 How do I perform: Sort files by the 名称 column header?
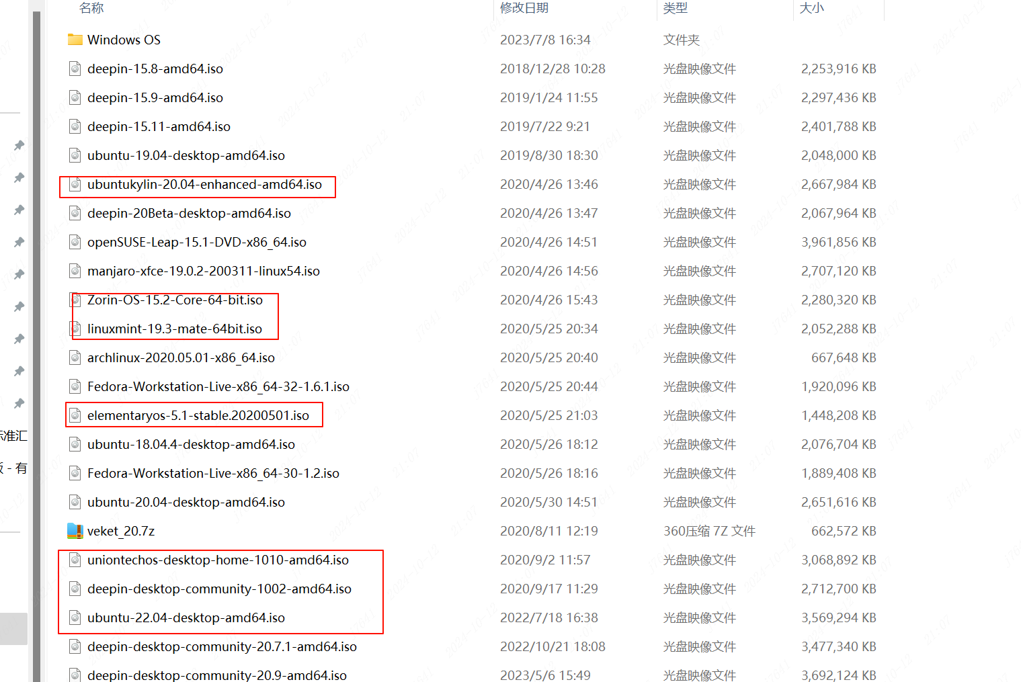[x=91, y=8]
